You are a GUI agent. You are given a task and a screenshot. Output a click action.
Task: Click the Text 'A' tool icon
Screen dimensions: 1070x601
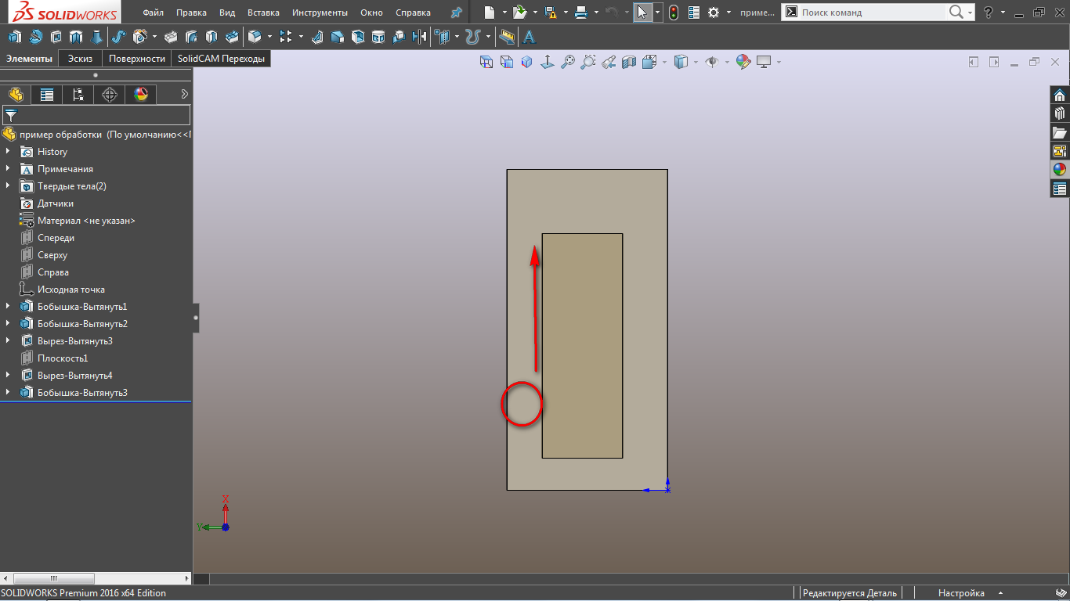(529, 36)
